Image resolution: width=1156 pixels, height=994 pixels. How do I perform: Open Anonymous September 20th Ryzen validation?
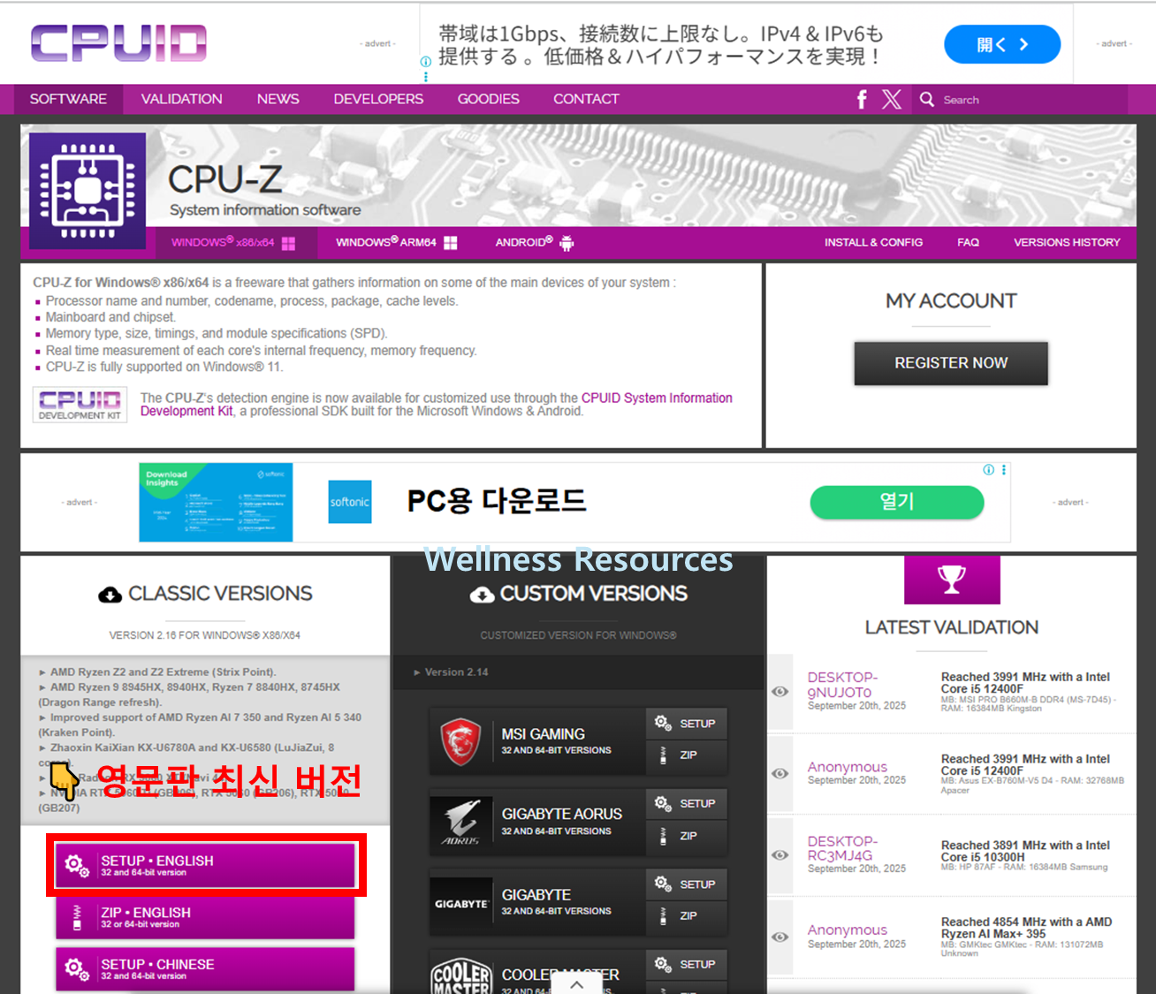pos(848,930)
